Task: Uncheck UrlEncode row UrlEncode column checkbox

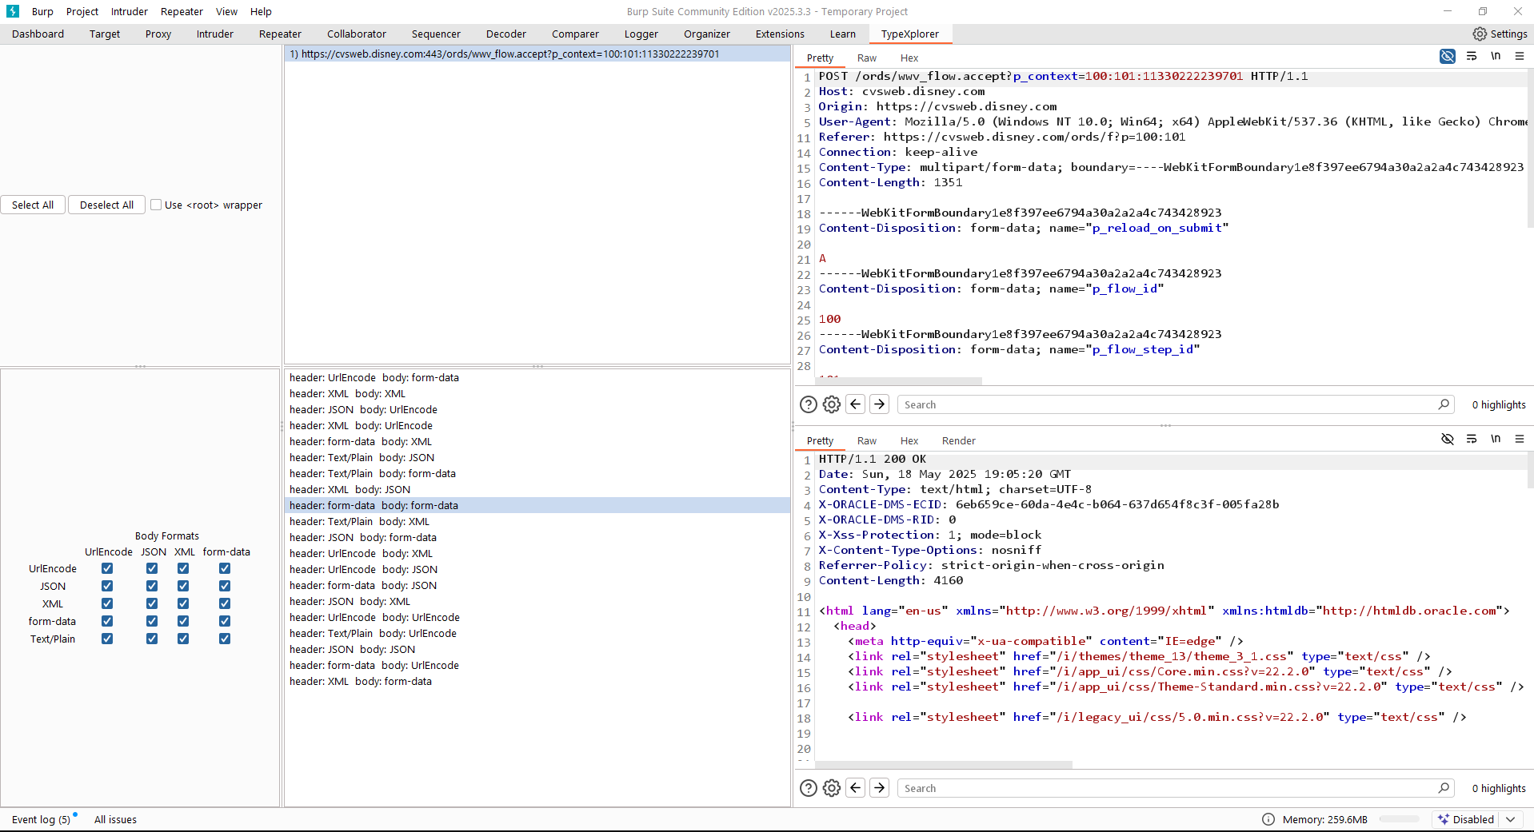Action: (107, 568)
